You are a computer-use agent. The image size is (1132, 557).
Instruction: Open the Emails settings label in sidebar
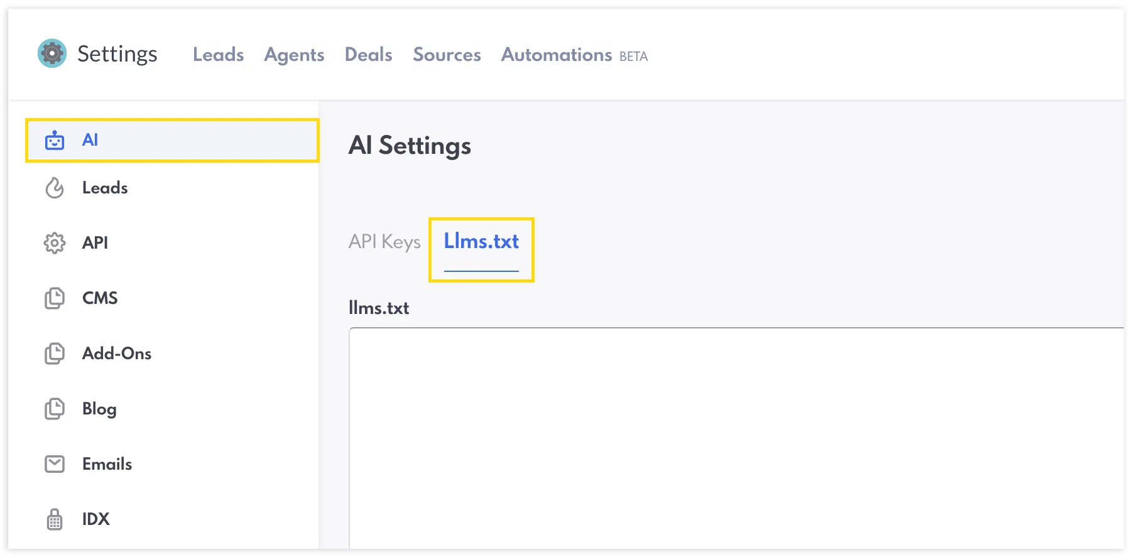tap(107, 464)
